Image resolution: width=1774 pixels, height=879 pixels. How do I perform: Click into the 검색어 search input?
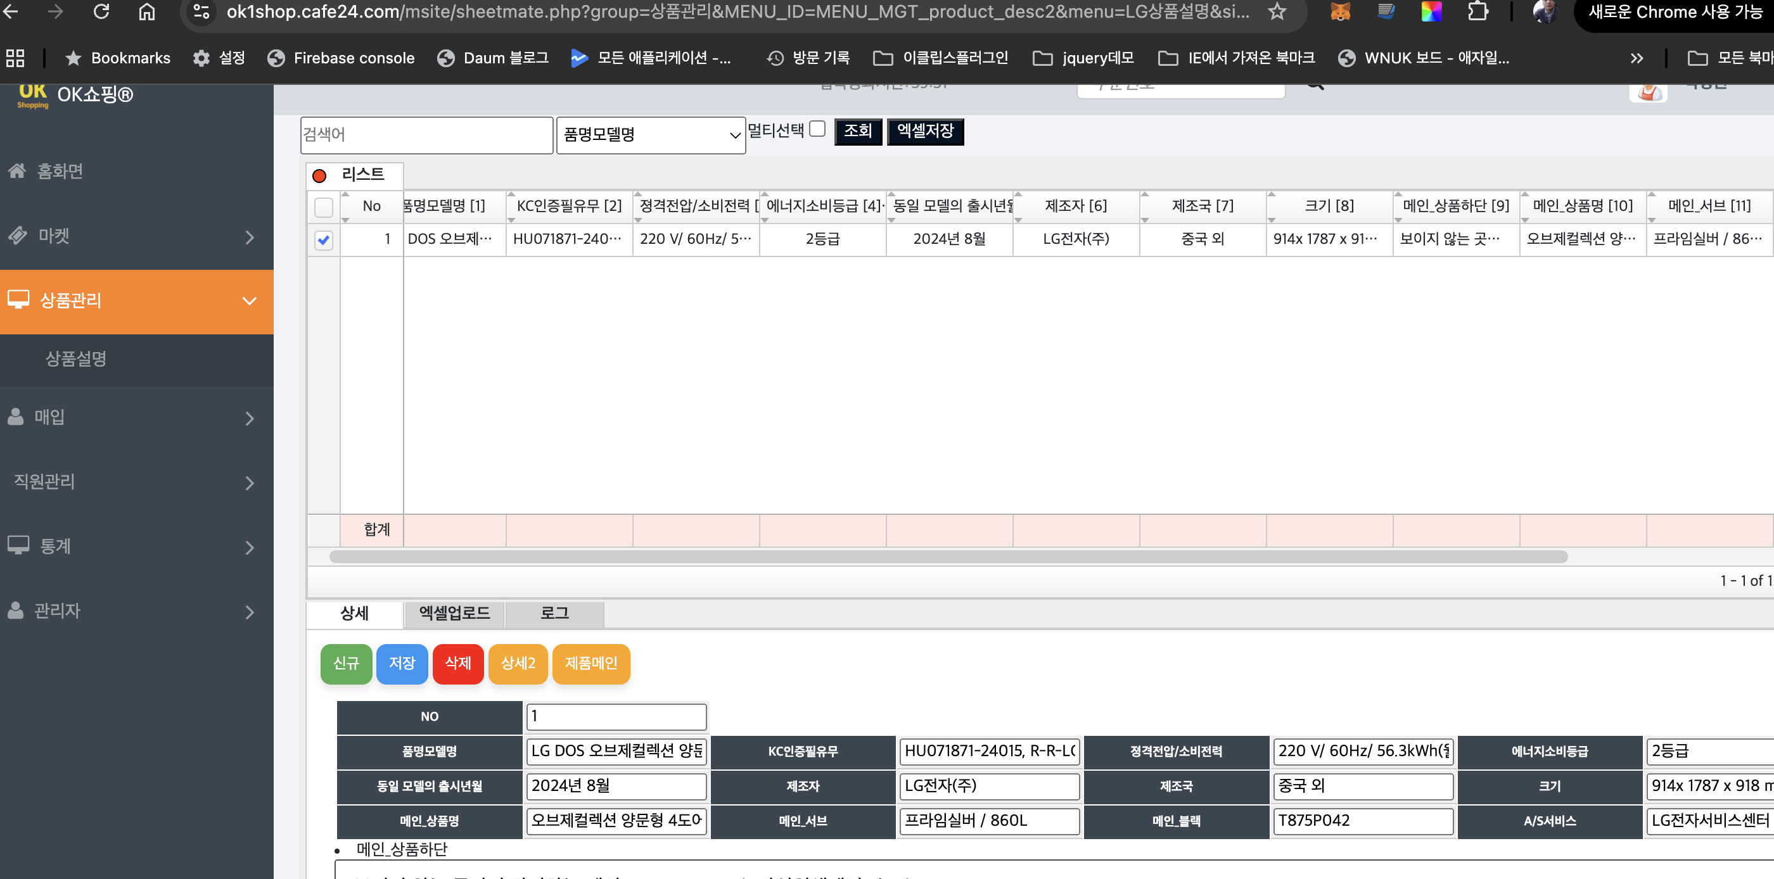(x=426, y=135)
